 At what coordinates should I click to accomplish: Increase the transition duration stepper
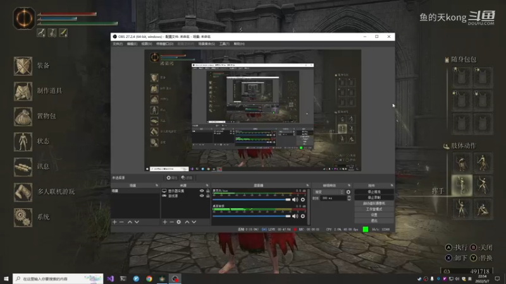click(x=349, y=197)
